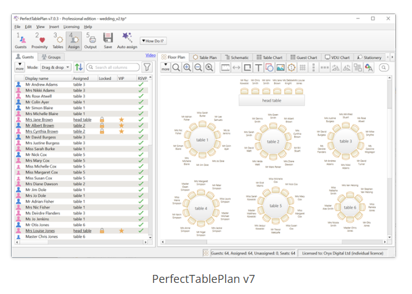
Task: Click the Search all columns field
Action: coord(113,67)
